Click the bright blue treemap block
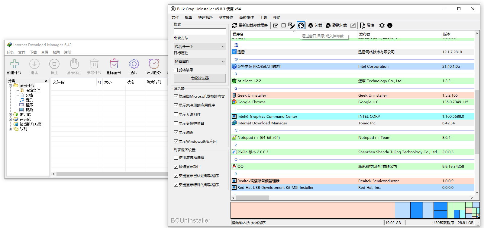Image resolution: width=484 pixels, height=228 pixels. point(416,210)
